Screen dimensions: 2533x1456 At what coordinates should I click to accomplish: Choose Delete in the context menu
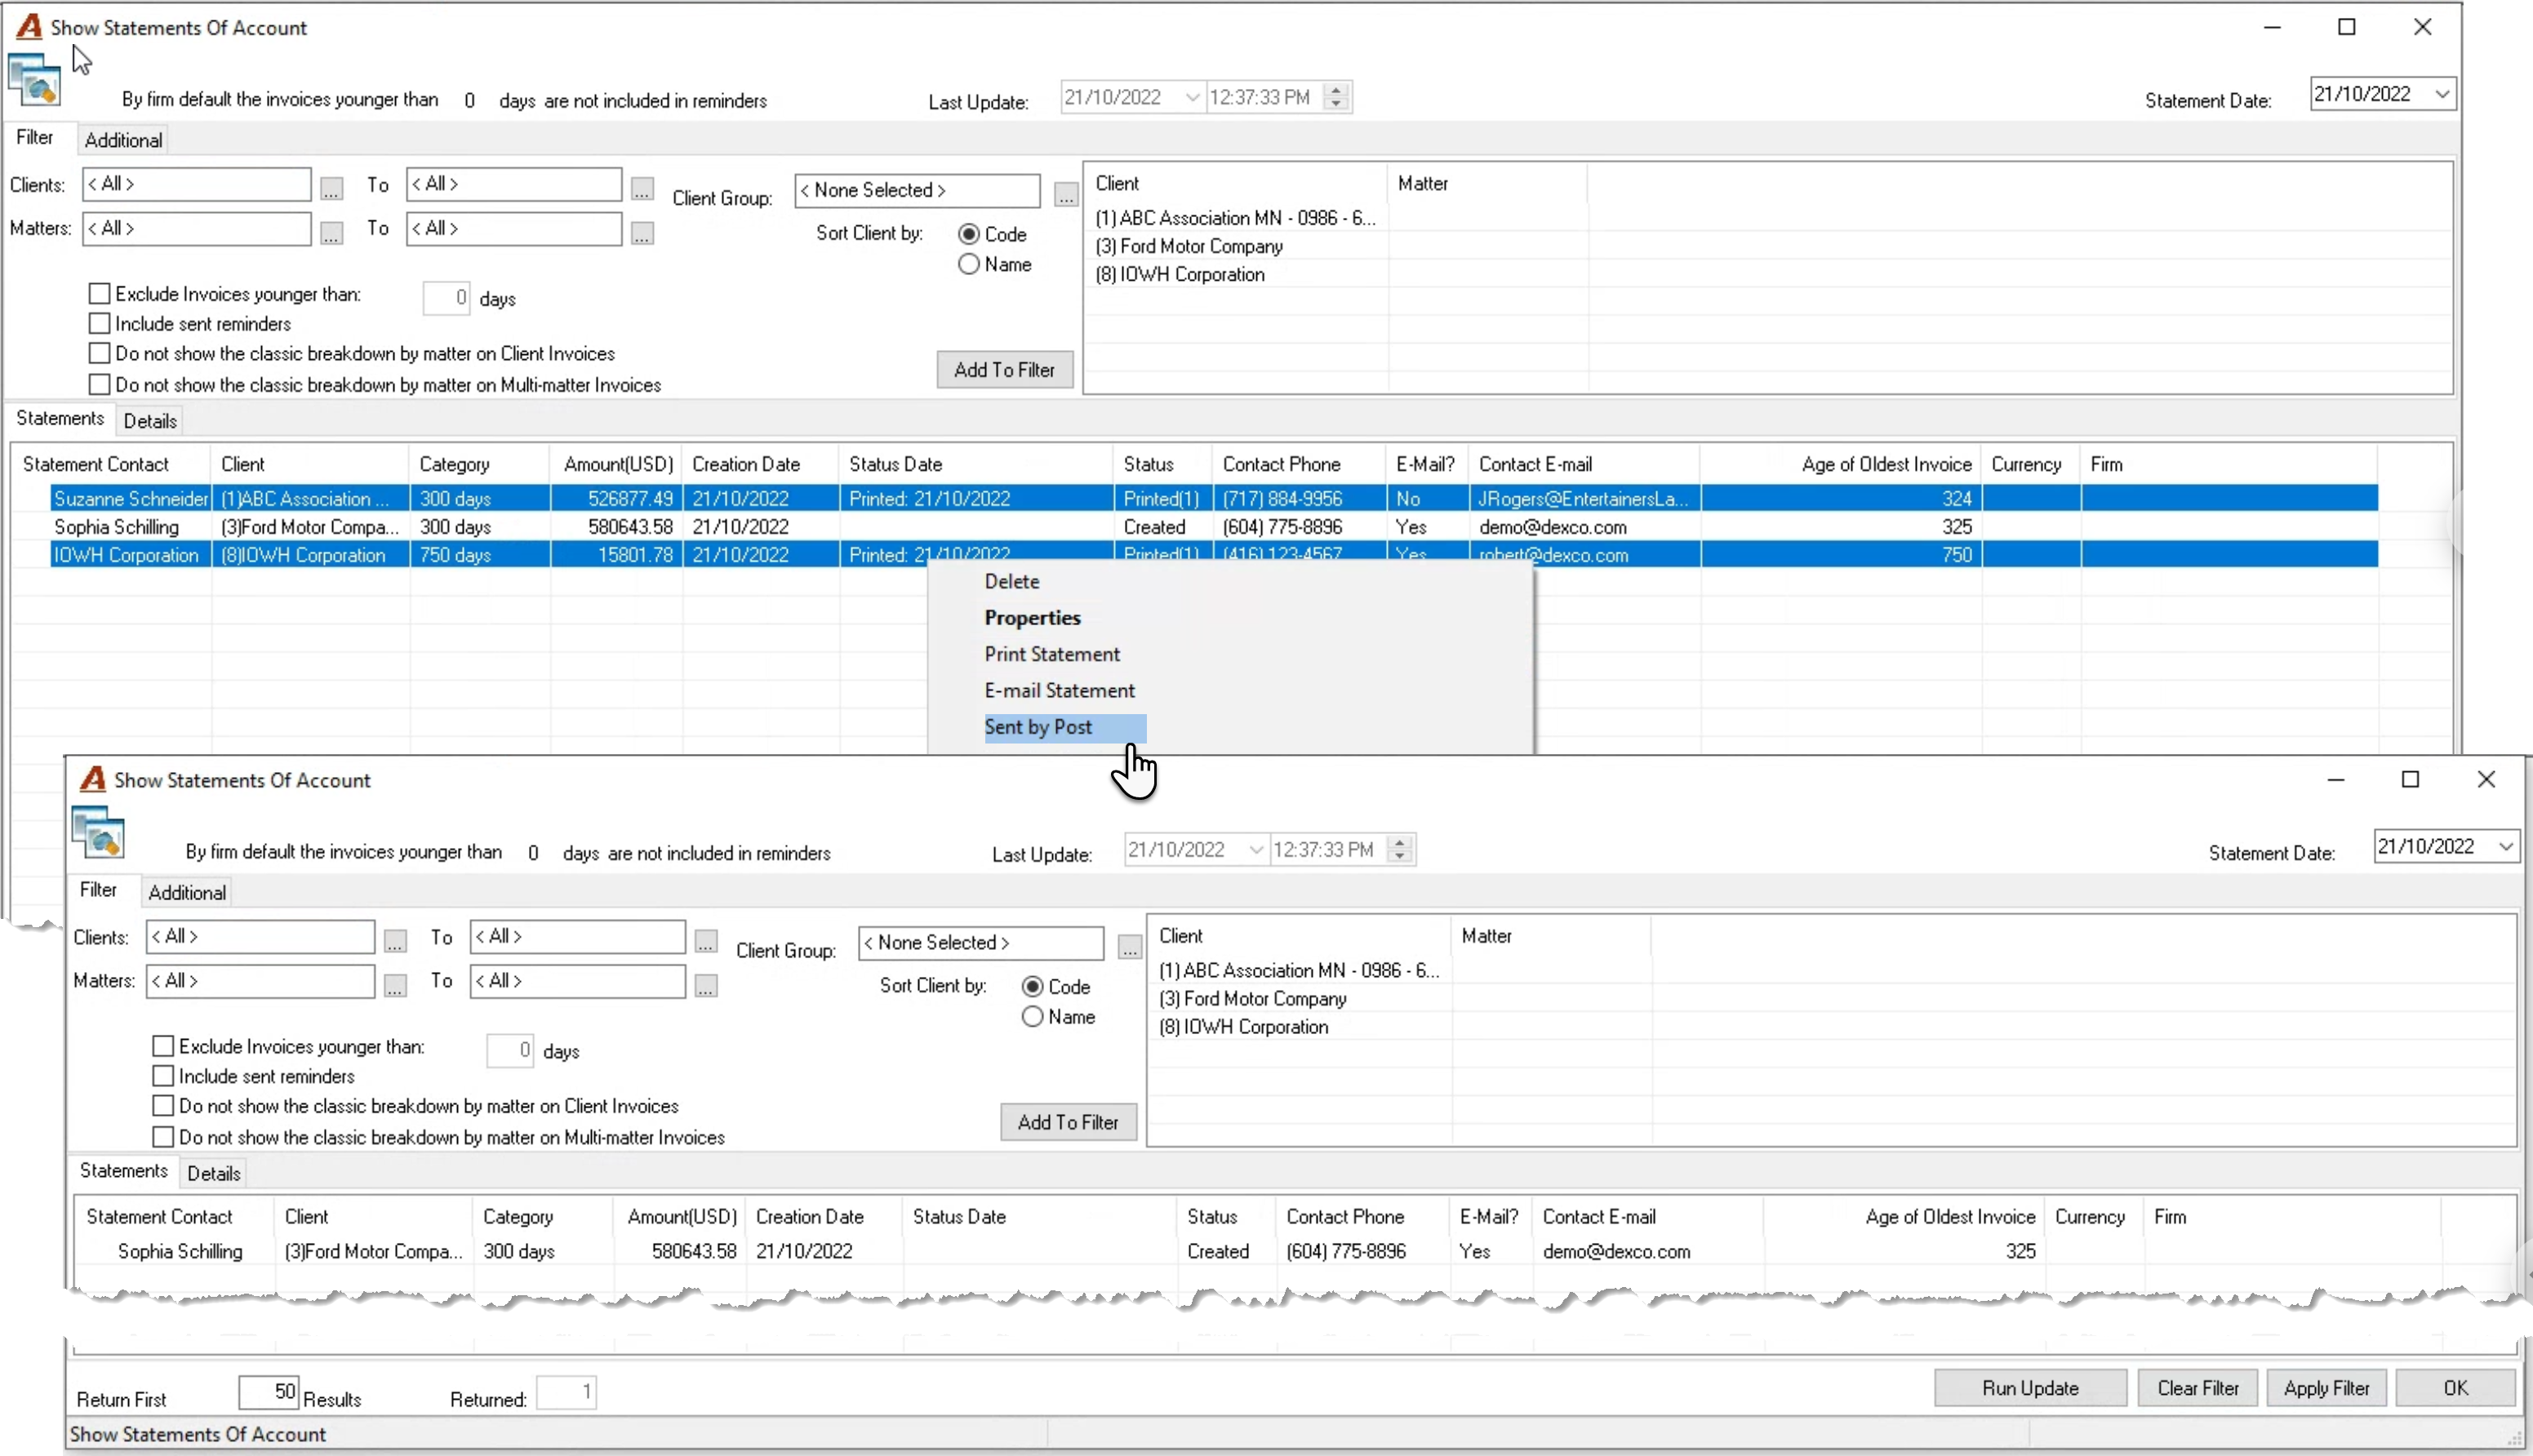point(1012,582)
